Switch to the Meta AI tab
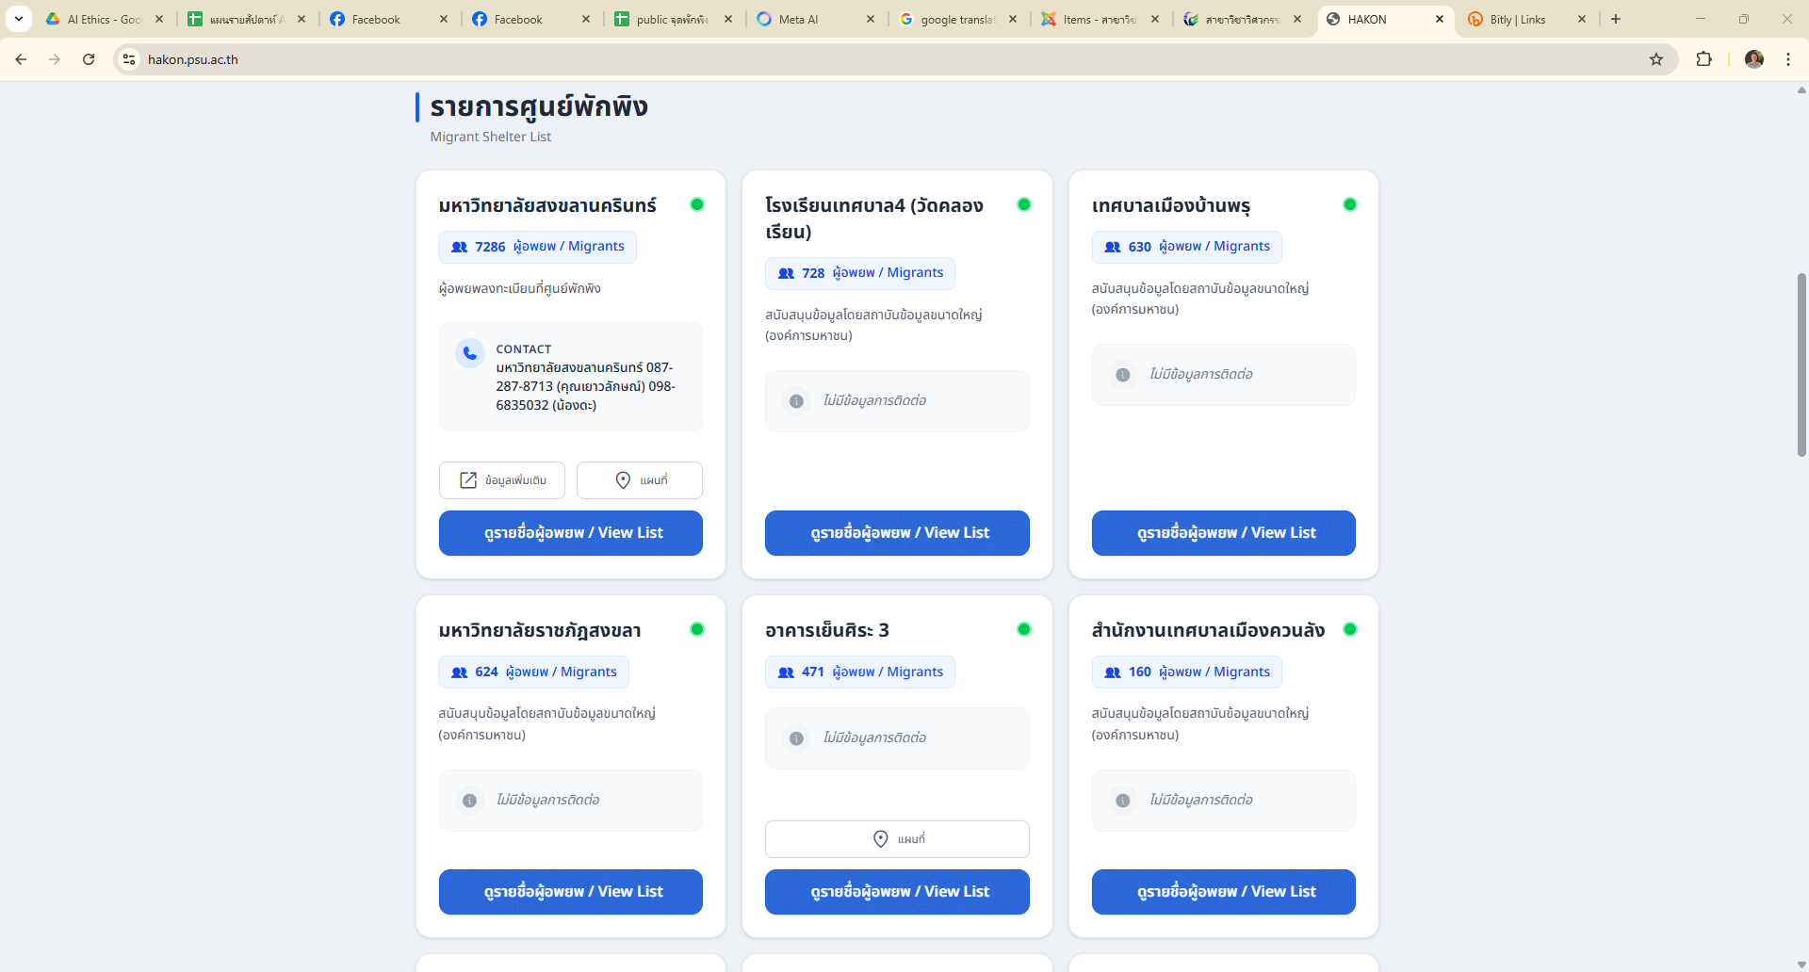The image size is (1809, 972). 810,19
